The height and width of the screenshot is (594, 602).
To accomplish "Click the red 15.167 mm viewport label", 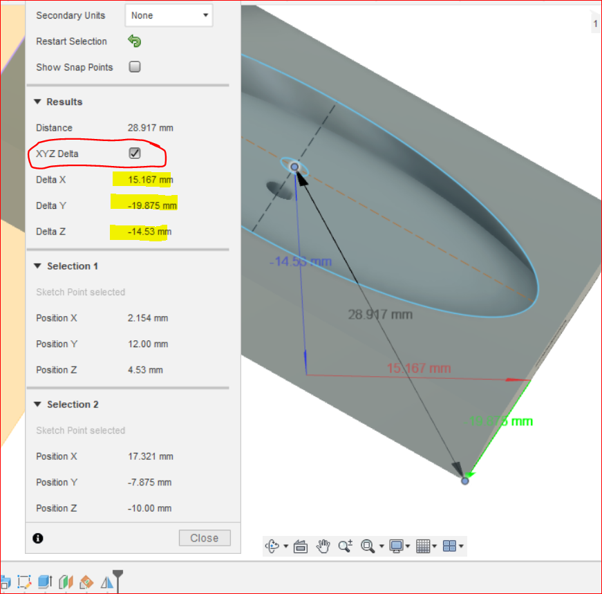I will pos(418,369).
